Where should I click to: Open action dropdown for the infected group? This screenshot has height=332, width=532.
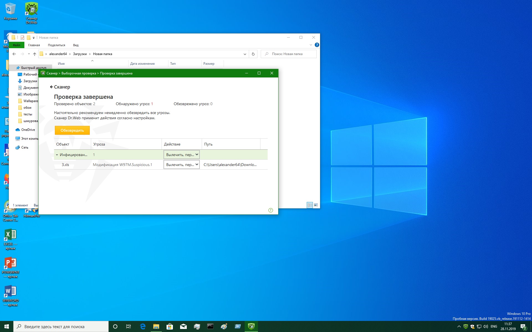[181, 155]
